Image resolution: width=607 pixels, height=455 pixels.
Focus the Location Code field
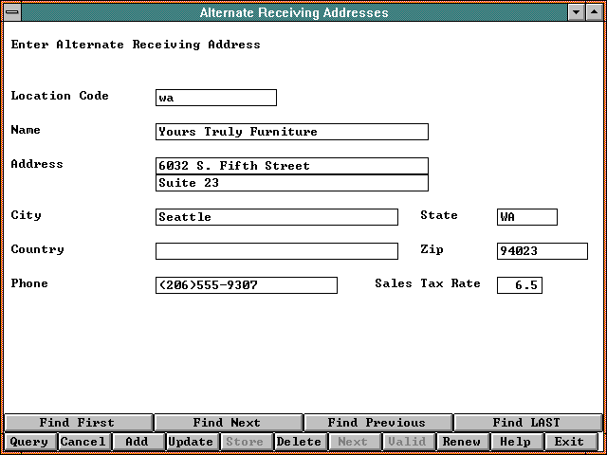pyautogui.click(x=216, y=98)
